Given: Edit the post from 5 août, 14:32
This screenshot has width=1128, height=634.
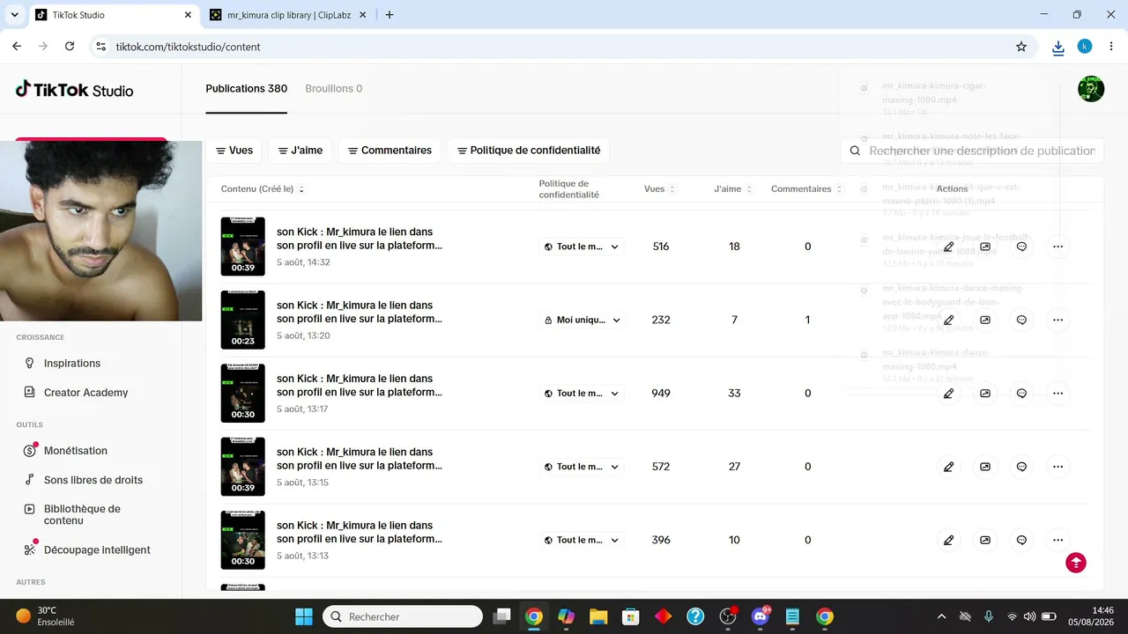Looking at the screenshot, I should (948, 247).
